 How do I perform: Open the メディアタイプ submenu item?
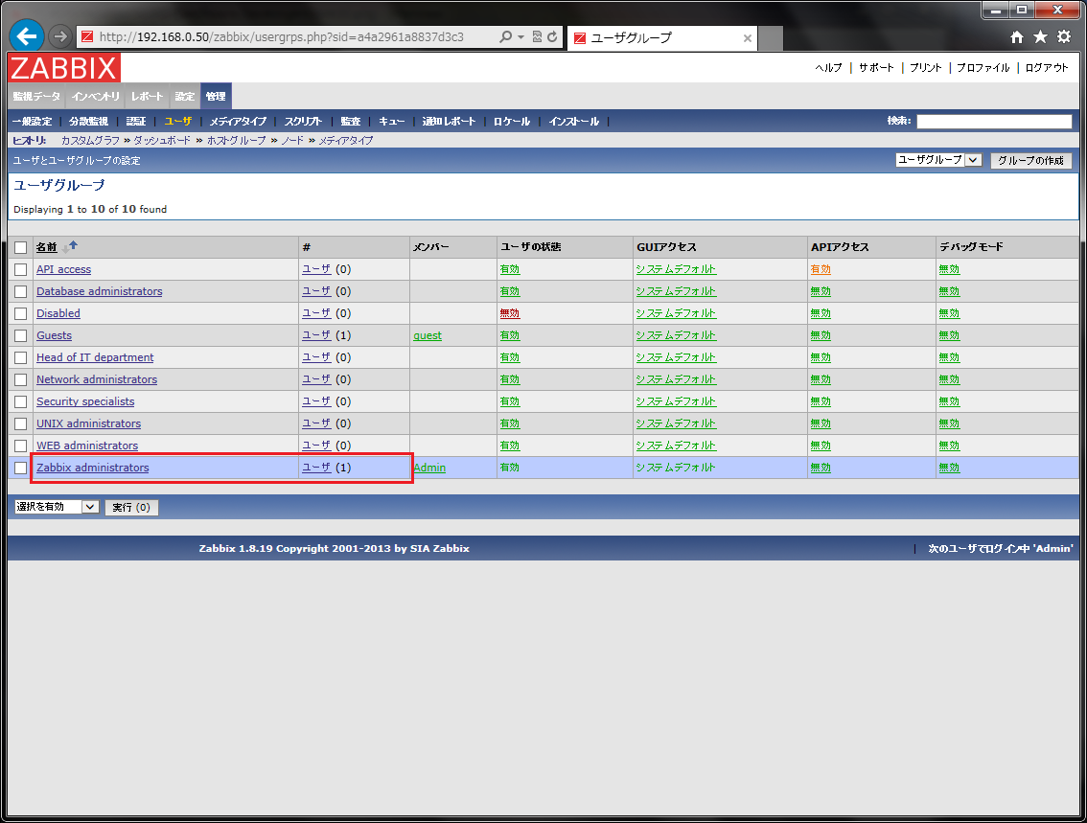point(238,122)
